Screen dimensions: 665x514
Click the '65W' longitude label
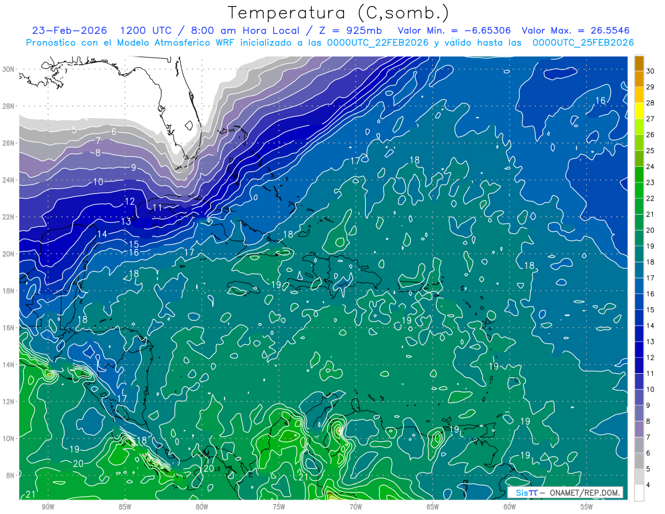tap(433, 507)
